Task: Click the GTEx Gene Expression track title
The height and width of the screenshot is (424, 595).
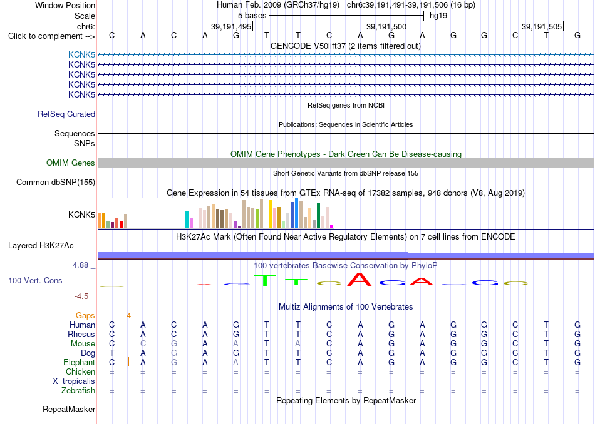Action: pyautogui.click(x=346, y=193)
